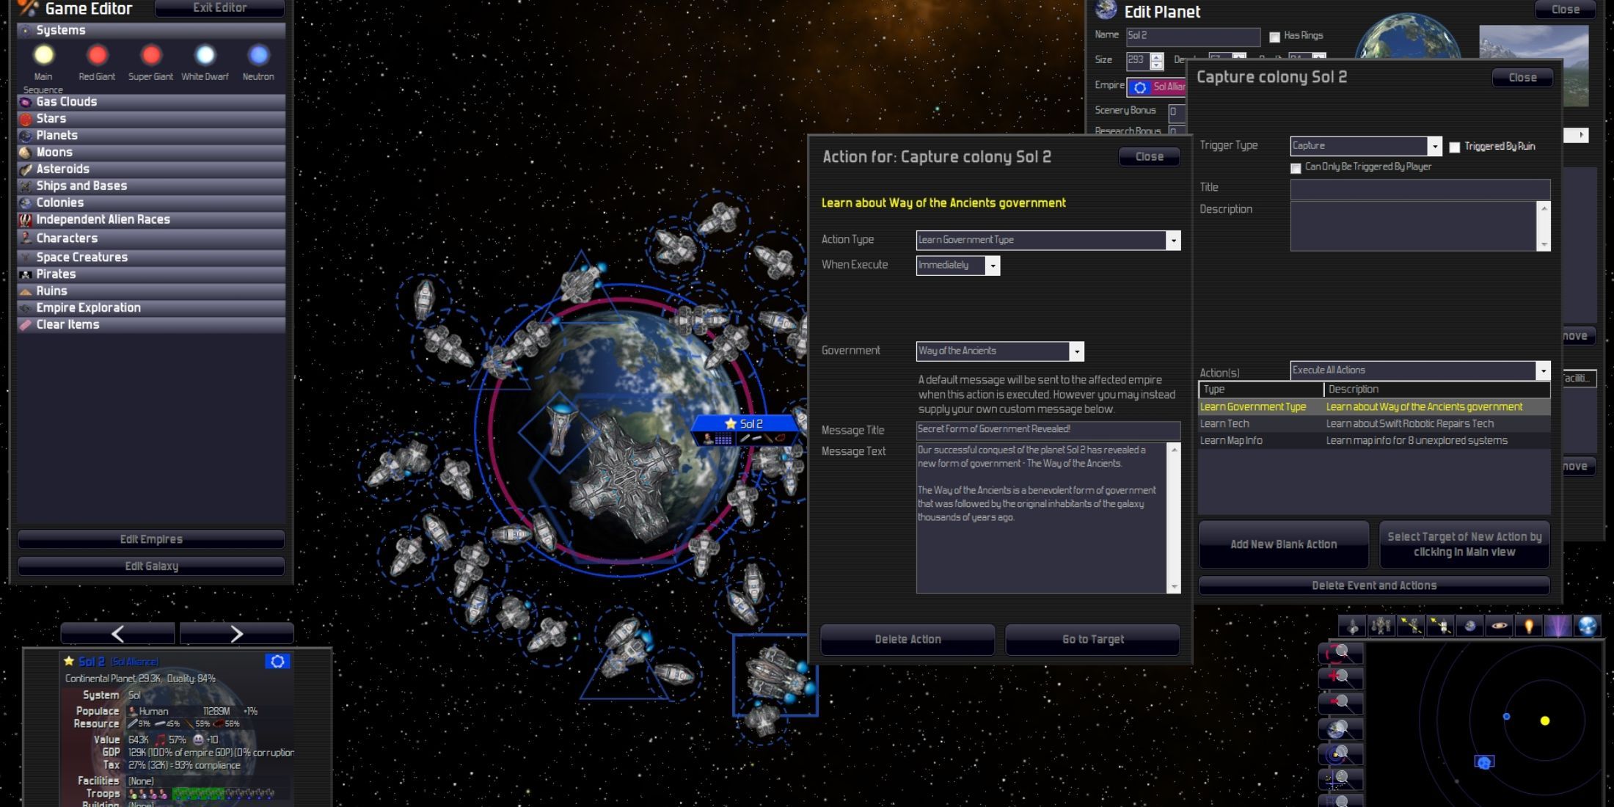The height and width of the screenshot is (807, 1614).
Task: Open the Asteroids section
Action: click(x=151, y=169)
